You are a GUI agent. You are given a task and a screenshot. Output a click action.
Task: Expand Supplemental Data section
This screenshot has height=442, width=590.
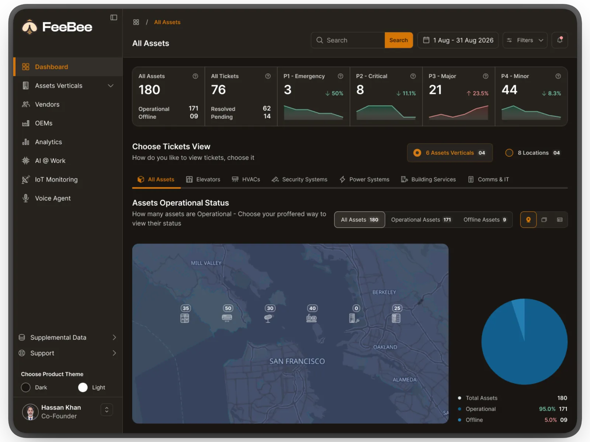click(x=68, y=337)
